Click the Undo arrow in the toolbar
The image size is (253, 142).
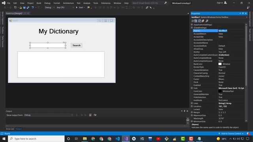33,7
